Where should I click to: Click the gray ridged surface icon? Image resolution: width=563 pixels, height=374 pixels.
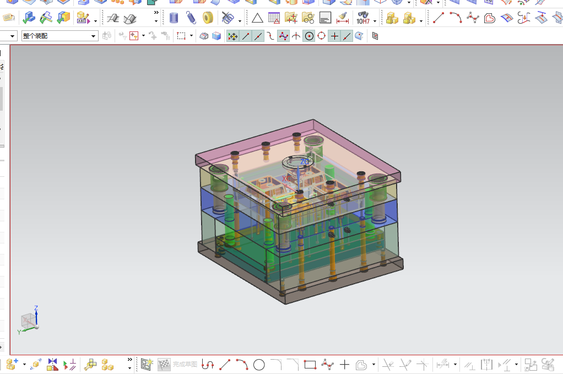coord(113,18)
